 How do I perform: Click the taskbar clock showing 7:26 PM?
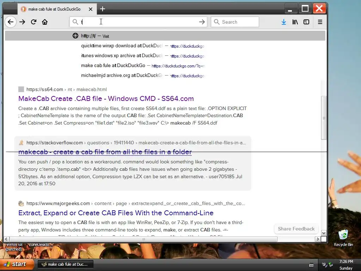point(346,261)
